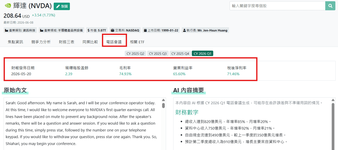This screenshot has height=150, width=338.
Task: Click the AI 內容摘要 heading
Action: point(189,90)
